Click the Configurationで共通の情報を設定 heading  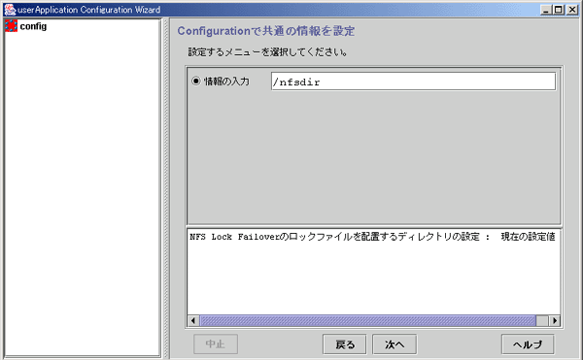point(266,31)
